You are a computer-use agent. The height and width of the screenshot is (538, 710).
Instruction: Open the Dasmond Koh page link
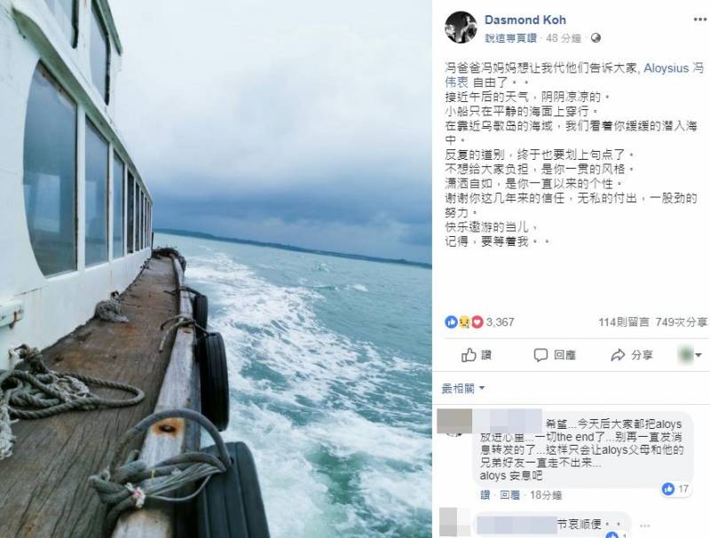tap(525, 20)
